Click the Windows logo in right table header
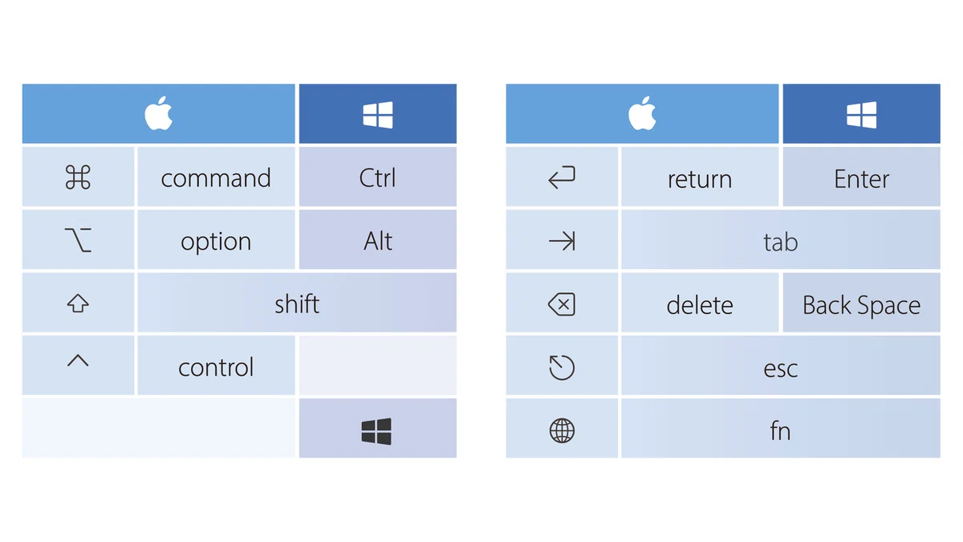The height and width of the screenshot is (542, 963). tap(861, 115)
